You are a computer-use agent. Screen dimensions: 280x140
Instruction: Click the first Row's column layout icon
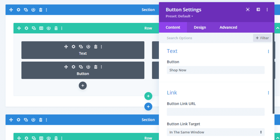41,28
